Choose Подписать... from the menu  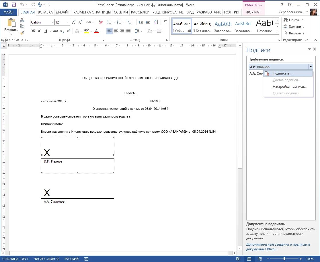pyautogui.click(x=288, y=73)
